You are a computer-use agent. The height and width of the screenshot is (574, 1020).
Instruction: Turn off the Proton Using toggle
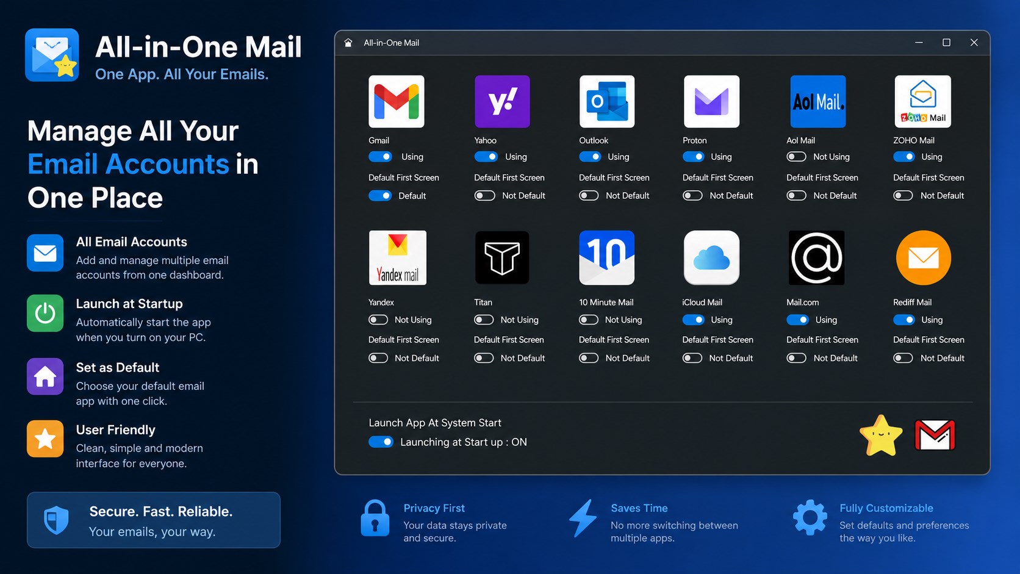[694, 157]
